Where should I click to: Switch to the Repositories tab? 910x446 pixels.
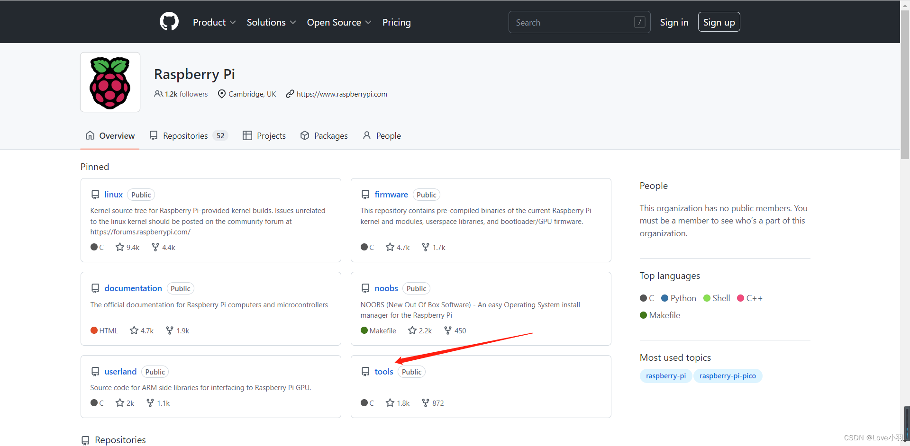coord(189,136)
